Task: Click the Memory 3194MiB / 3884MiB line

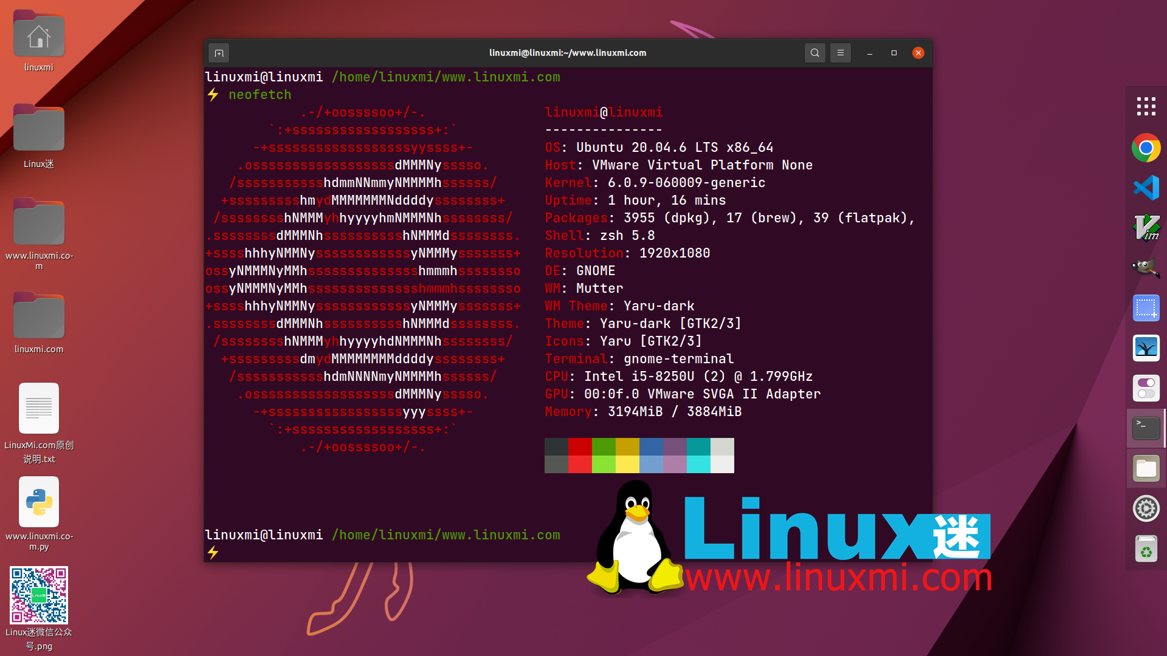Action: (643, 412)
